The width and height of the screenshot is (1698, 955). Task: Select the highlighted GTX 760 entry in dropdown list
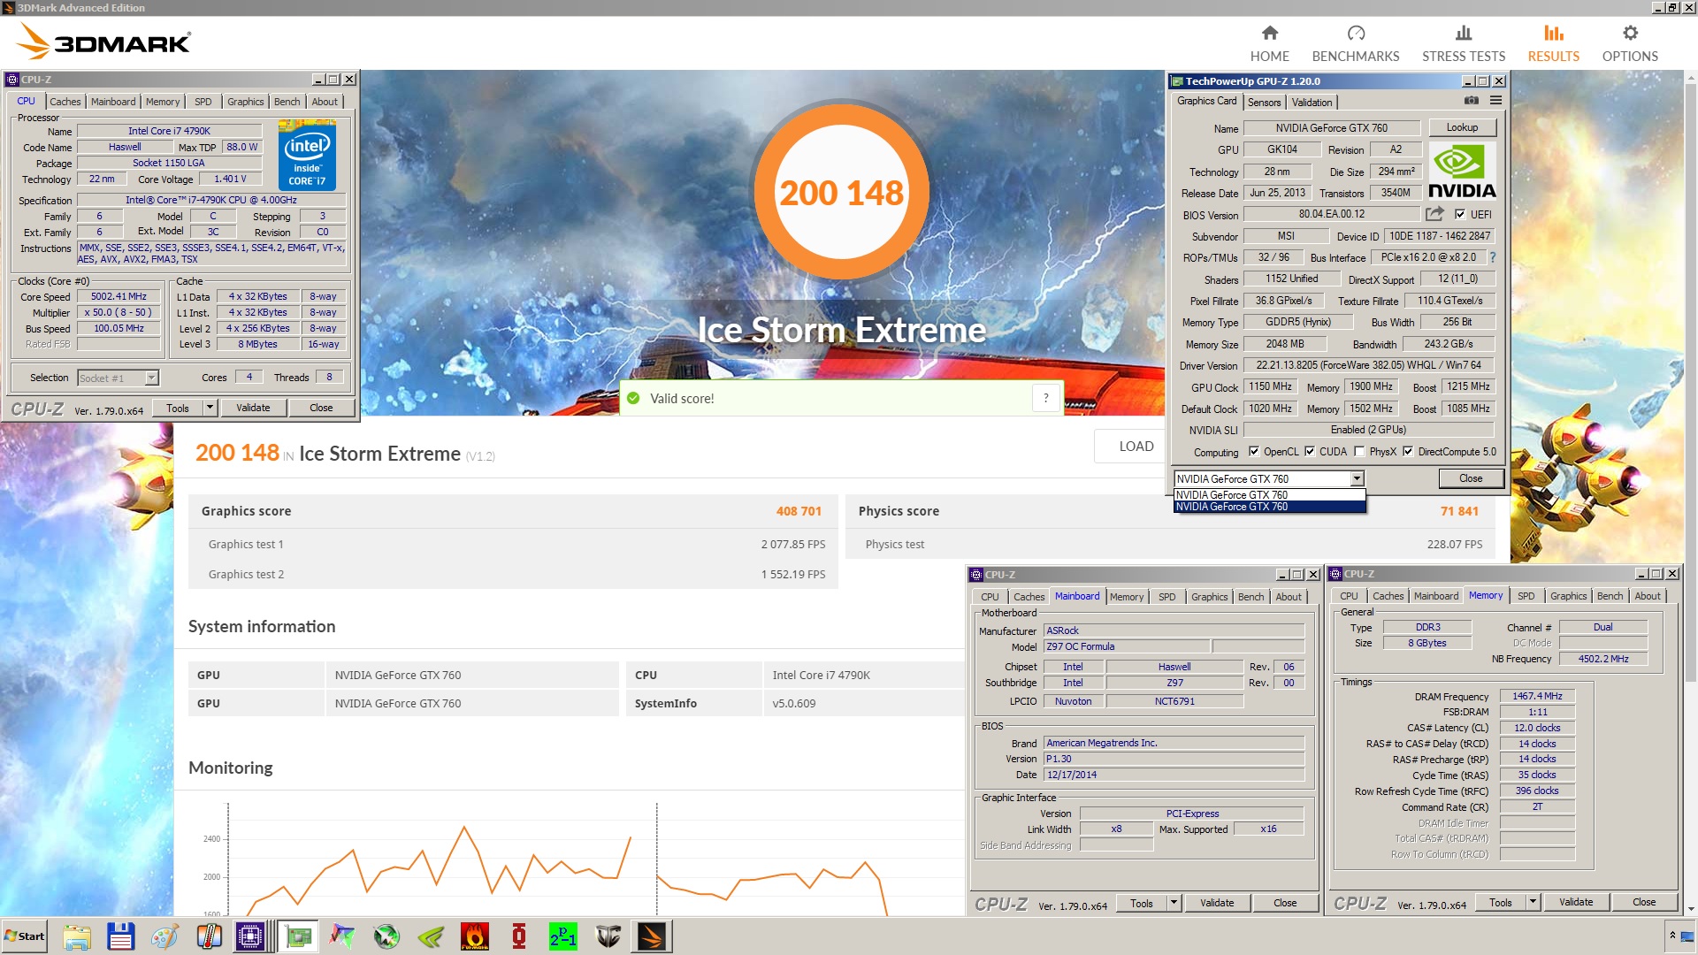(x=1268, y=507)
